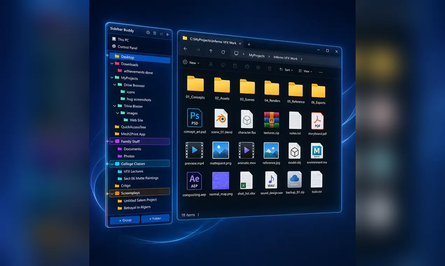
Task: Select mattepaint.png image
Action: pyautogui.click(x=221, y=153)
